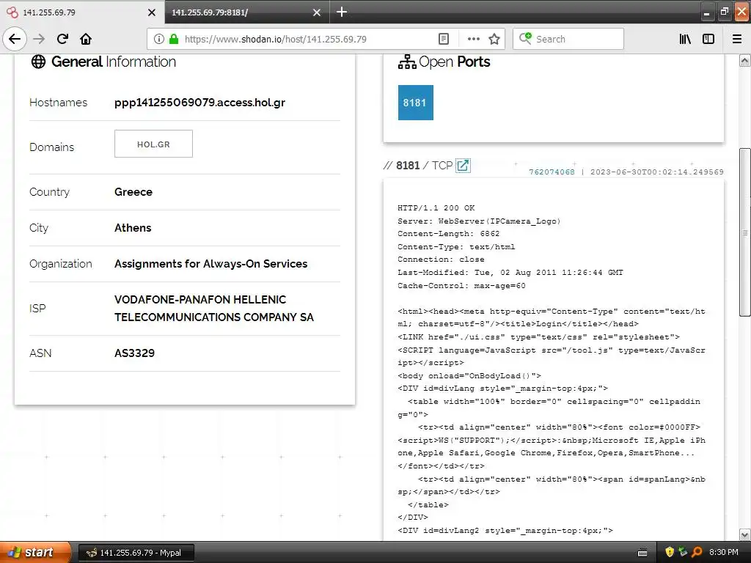
Task: Click the HOL.GR domain button
Action: coord(153,144)
